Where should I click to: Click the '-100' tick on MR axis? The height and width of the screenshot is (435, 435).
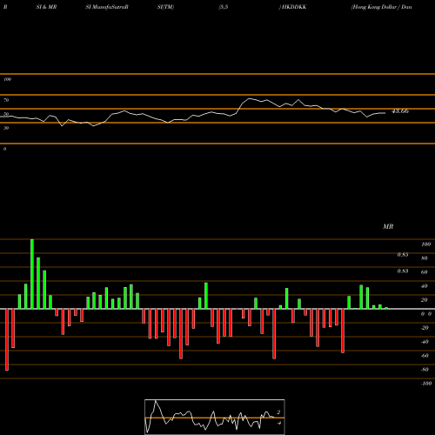426,384
